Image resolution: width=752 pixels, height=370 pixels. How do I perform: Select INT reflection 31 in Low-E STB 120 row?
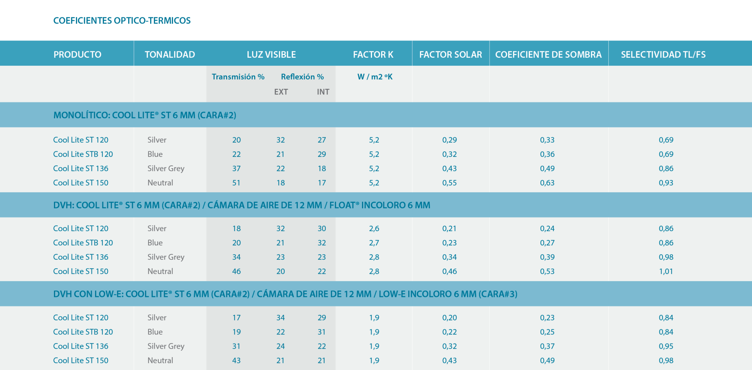pos(322,332)
